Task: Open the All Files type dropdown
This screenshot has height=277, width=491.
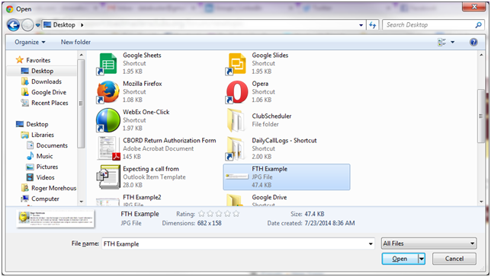Action: click(429, 244)
